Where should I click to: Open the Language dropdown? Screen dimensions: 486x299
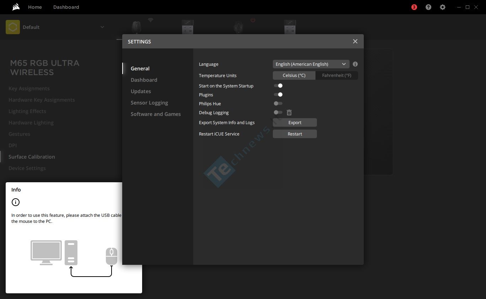click(x=311, y=64)
